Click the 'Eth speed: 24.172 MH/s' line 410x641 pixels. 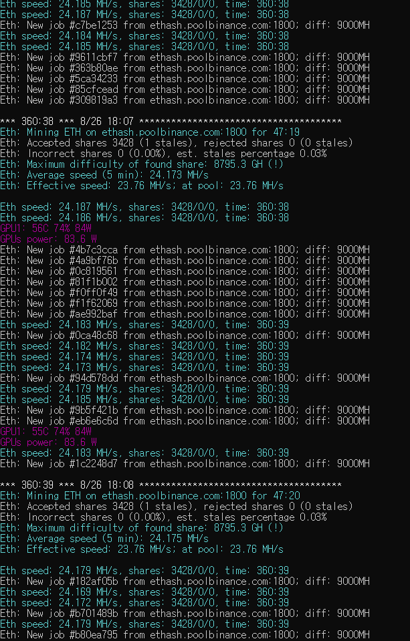(x=144, y=602)
